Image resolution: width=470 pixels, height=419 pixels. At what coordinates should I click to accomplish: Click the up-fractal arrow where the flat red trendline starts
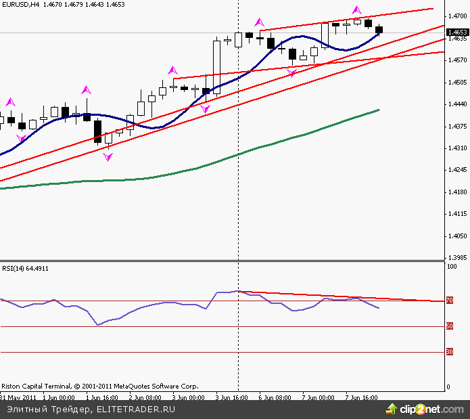coord(173,69)
